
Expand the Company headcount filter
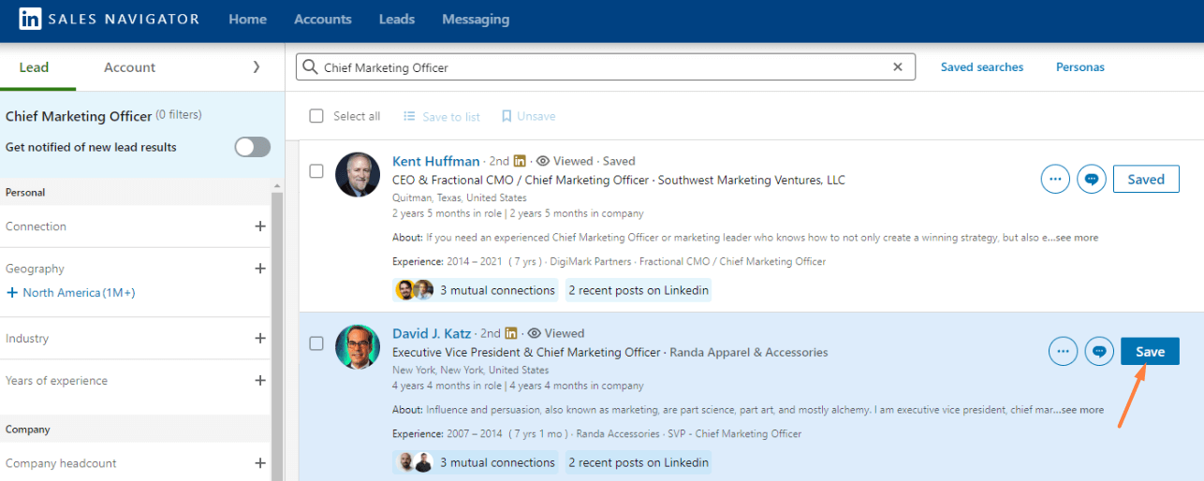click(x=260, y=463)
